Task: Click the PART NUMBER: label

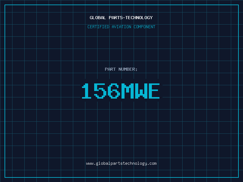Action: tap(121, 69)
